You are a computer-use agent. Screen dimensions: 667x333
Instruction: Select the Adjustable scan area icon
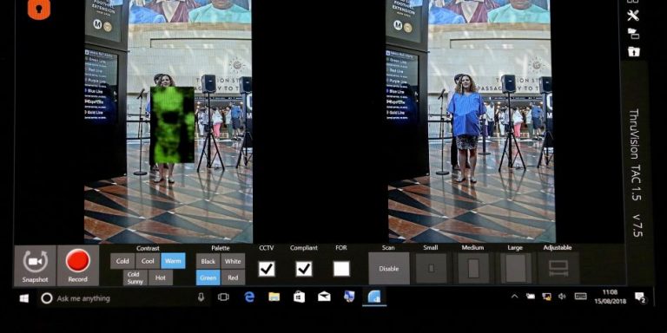click(558, 268)
